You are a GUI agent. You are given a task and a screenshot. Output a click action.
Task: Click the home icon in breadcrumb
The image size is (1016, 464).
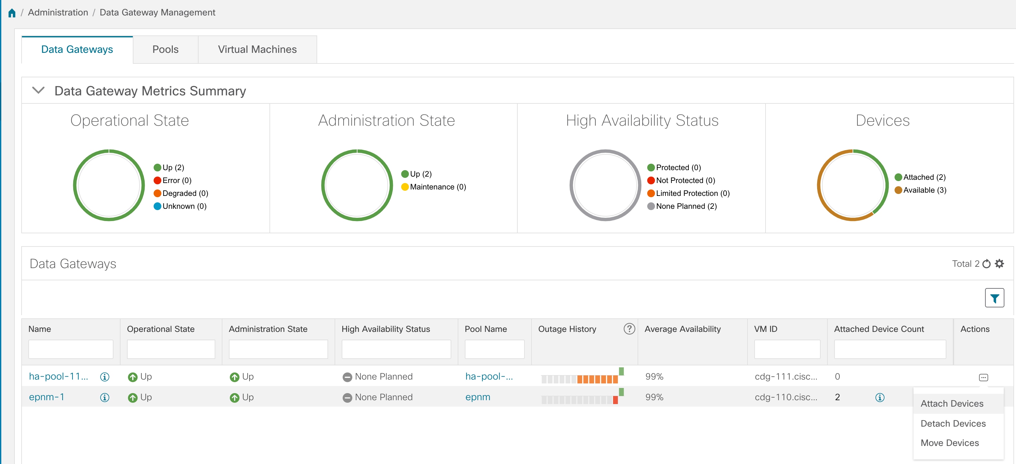[x=12, y=13]
